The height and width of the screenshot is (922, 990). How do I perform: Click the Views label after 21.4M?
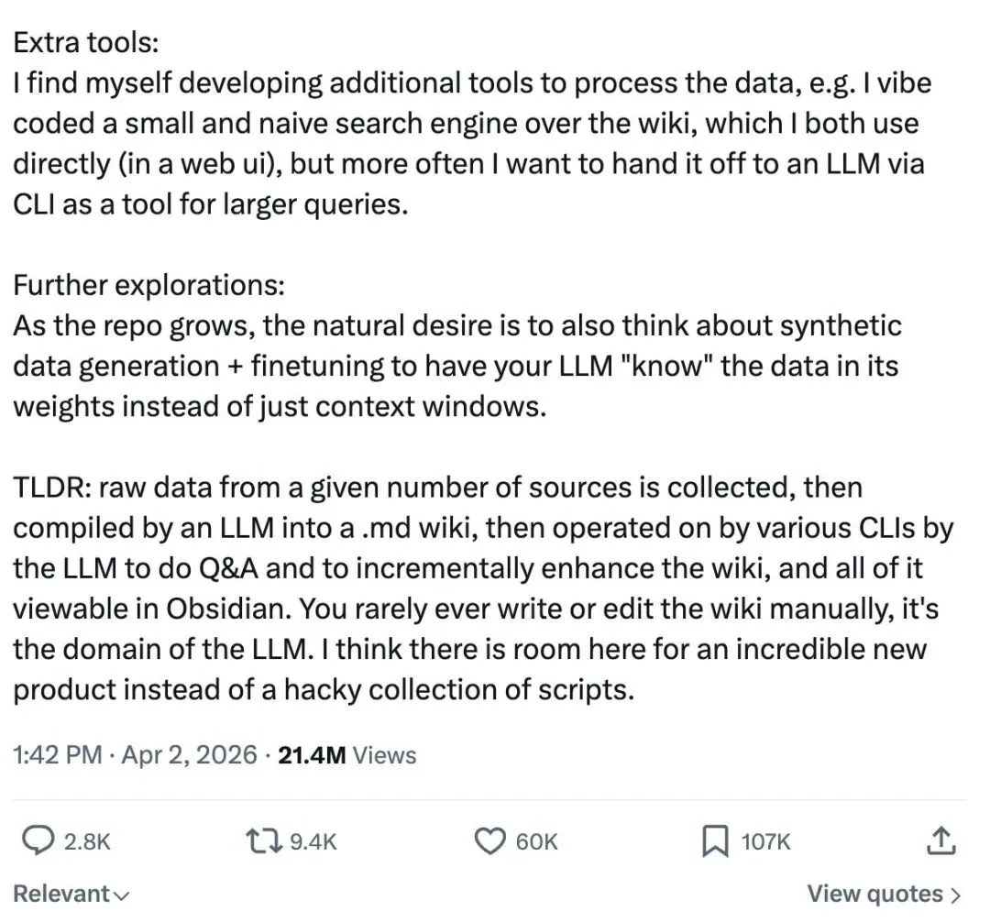point(384,755)
